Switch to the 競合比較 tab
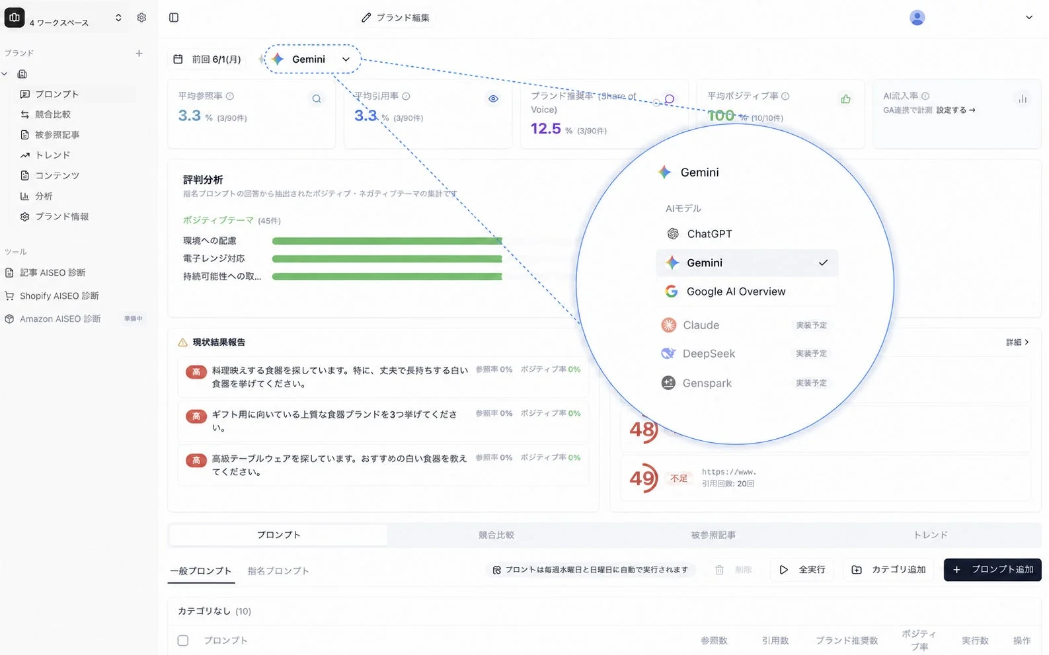Viewport: 1049px width, 655px height. [496, 535]
